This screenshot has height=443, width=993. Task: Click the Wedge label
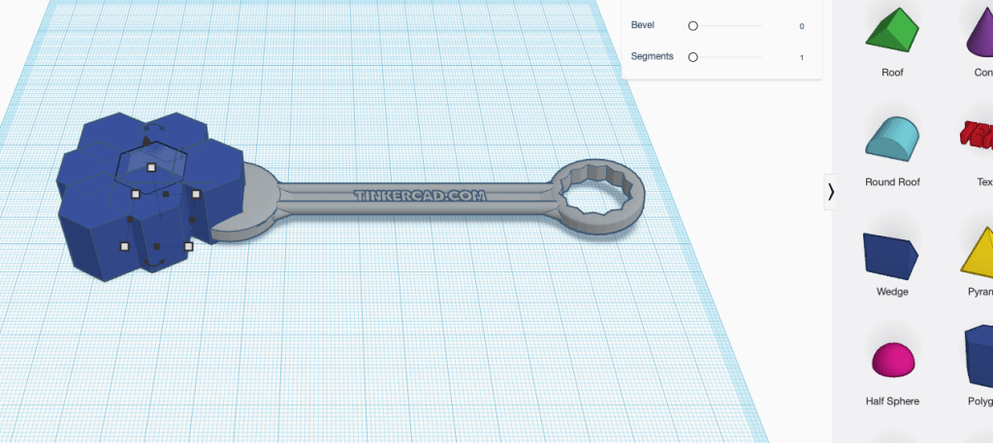coord(892,292)
